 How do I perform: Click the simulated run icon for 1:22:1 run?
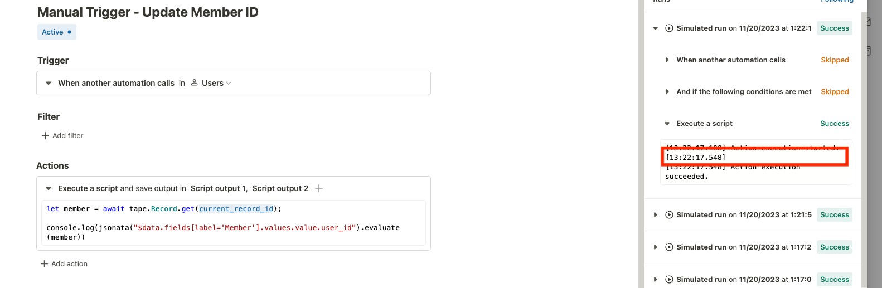point(669,28)
